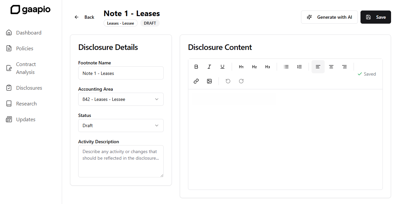Toggle underline formatting
This screenshot has width=395, height=204.
click(x=222, y=67)
